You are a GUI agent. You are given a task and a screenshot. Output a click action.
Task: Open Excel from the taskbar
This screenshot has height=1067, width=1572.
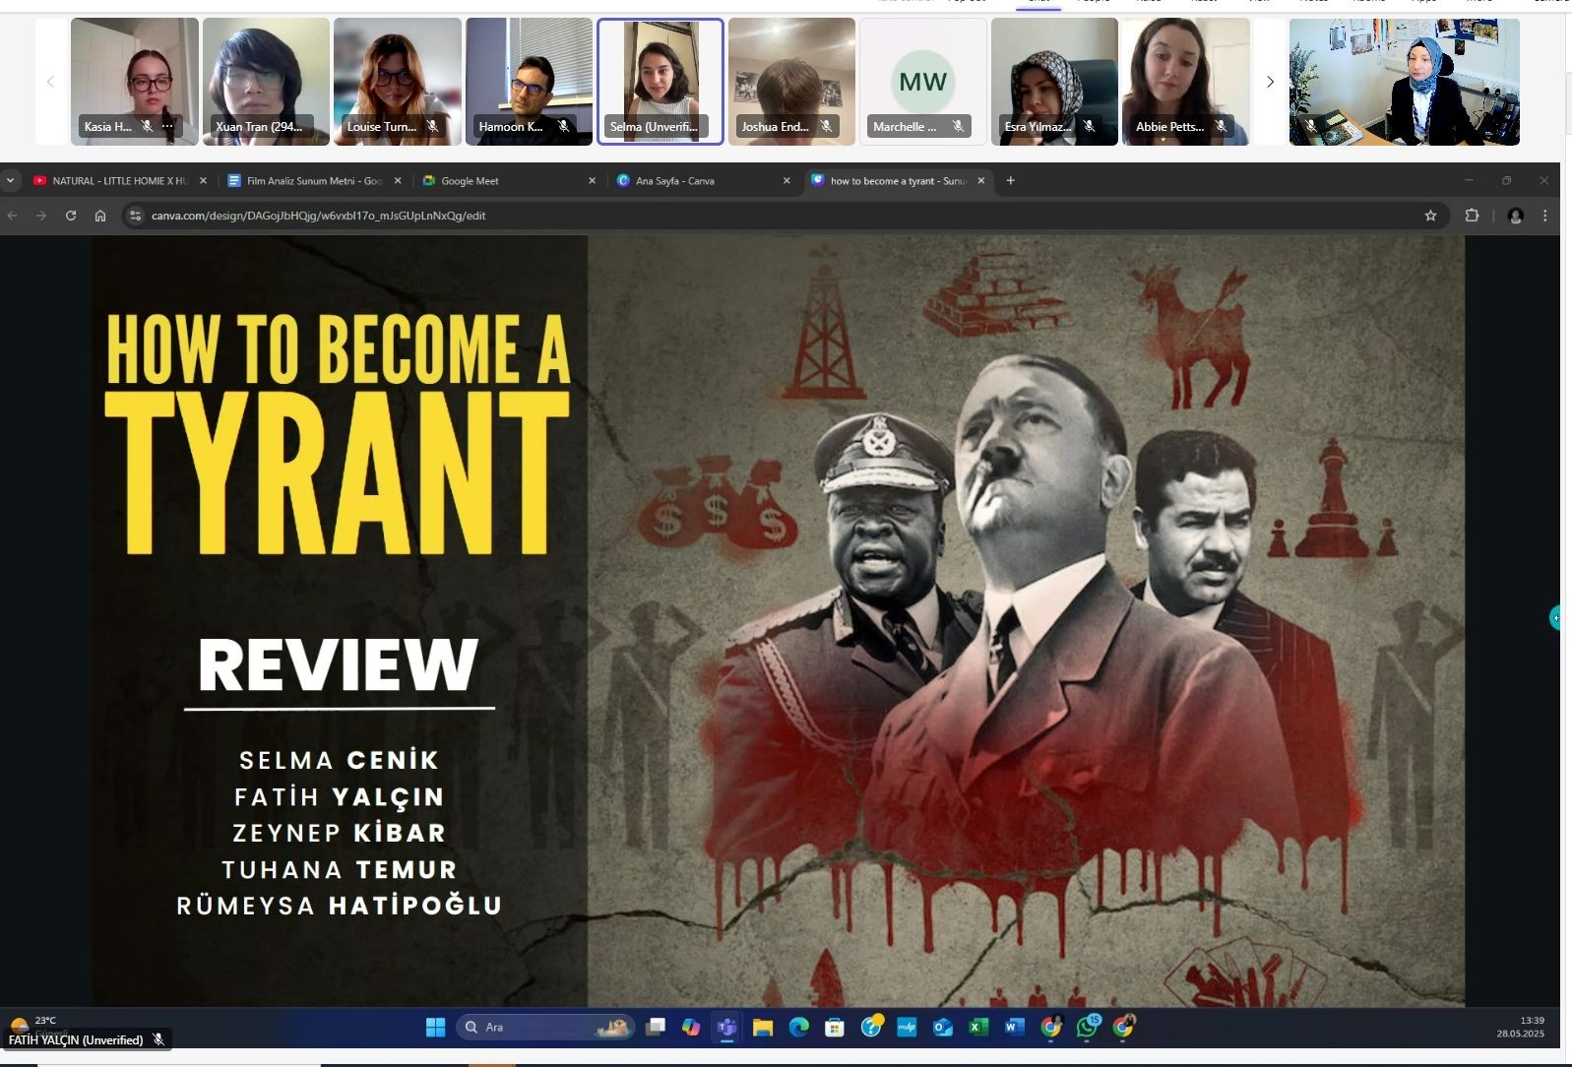(x=978, y=1028)
